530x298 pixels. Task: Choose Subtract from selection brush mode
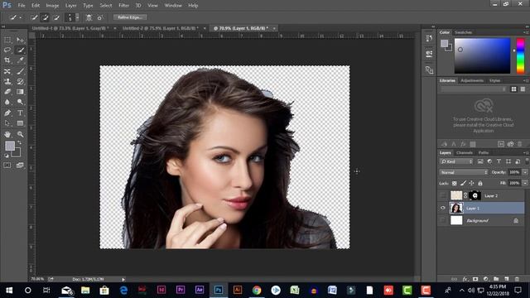coord(56,17)
